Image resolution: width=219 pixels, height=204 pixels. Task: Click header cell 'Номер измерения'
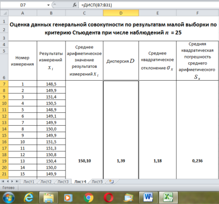pyautogui.click(x=22, y=61)
